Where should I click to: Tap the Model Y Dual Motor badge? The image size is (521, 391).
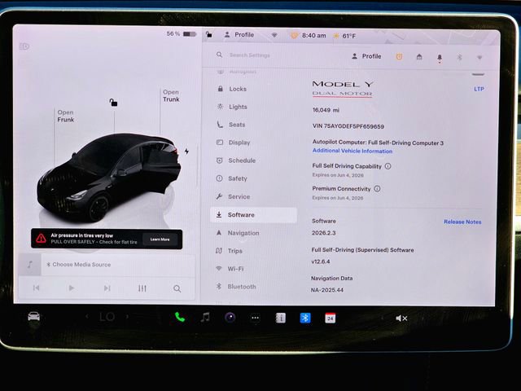point(343,89)
